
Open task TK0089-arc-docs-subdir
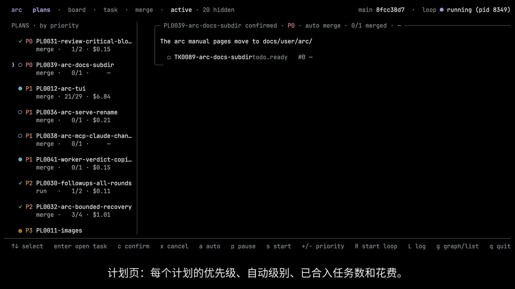[213, 57]
